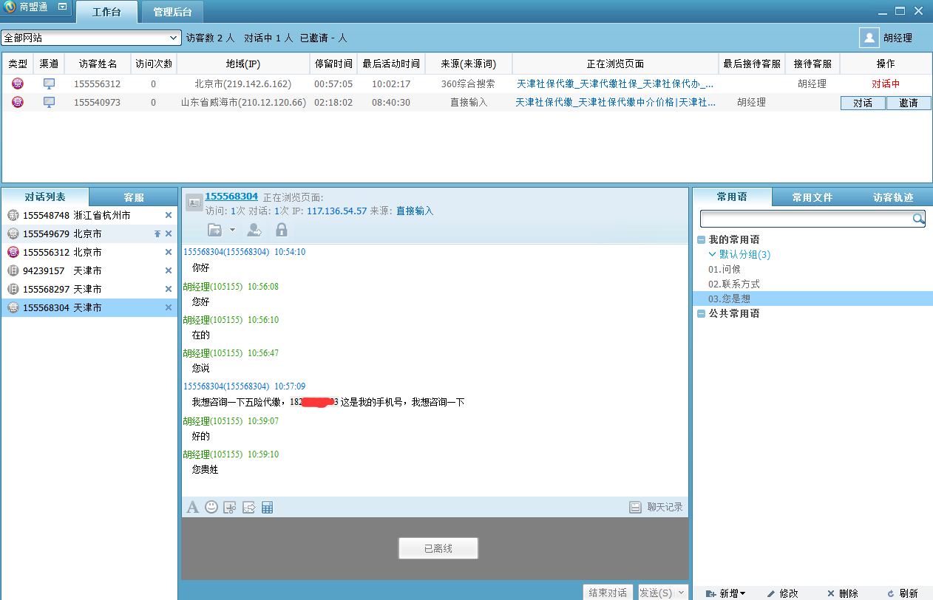Open the 聊天记录 chat history link
Image resolution: width=933 pixels, height=600 pixels.
(665, 507)
